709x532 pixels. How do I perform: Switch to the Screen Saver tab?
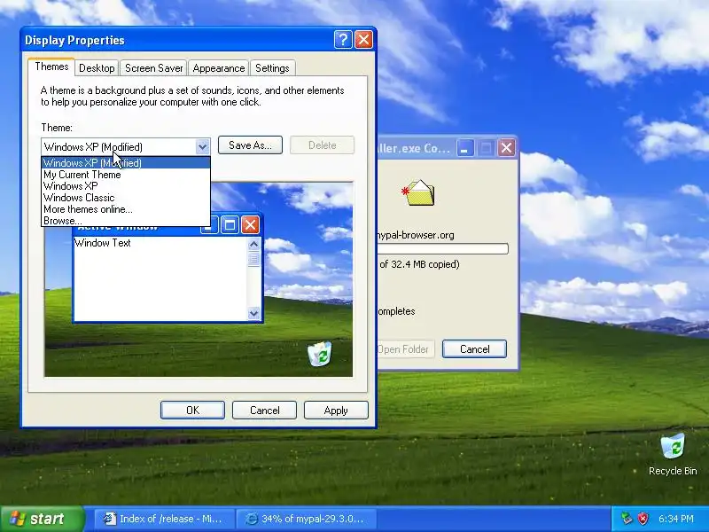[x=153, y=68]
